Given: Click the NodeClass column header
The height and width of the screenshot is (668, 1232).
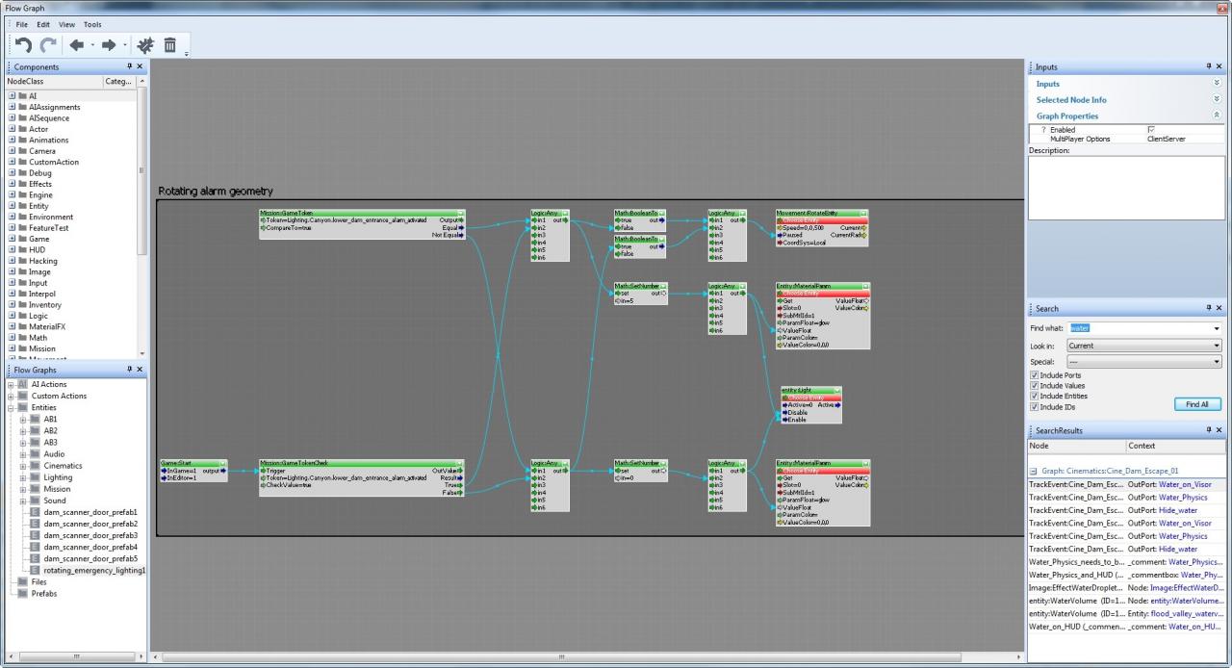Looking at the screenshot, I should (x=53, y=82).
